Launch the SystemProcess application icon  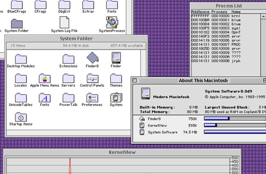(x=112, y=22)
